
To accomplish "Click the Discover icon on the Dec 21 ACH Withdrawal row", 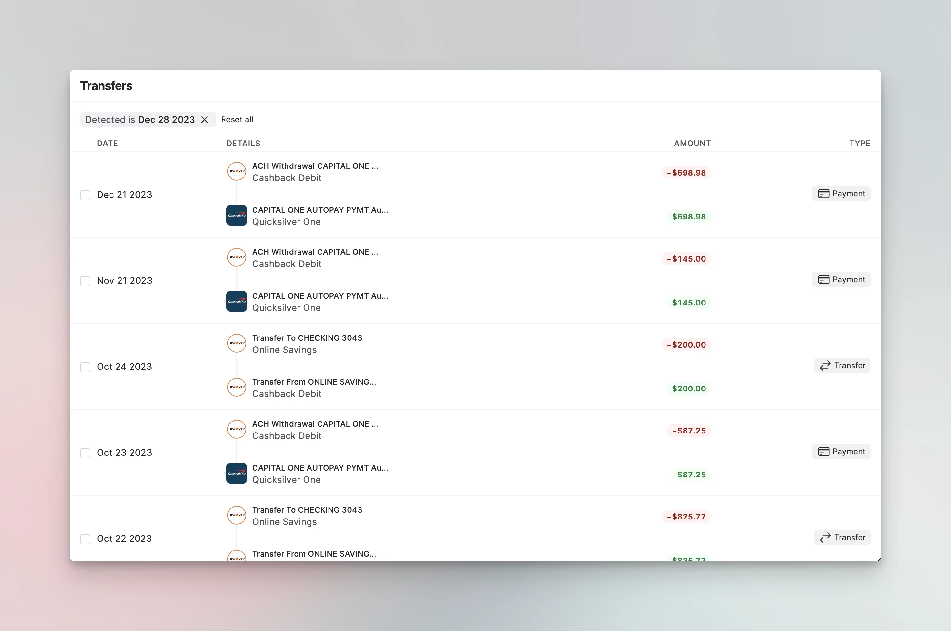I will [236, 171].
